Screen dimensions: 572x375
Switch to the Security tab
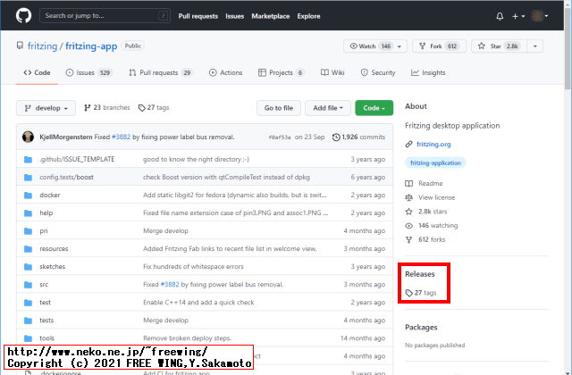[378, 72]
